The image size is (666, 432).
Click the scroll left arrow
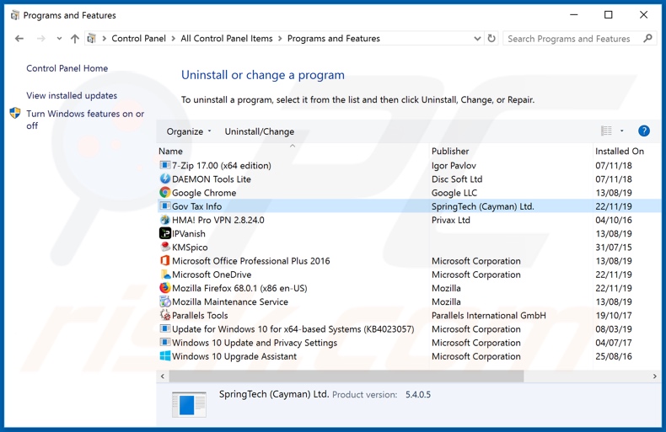[162, 376]
